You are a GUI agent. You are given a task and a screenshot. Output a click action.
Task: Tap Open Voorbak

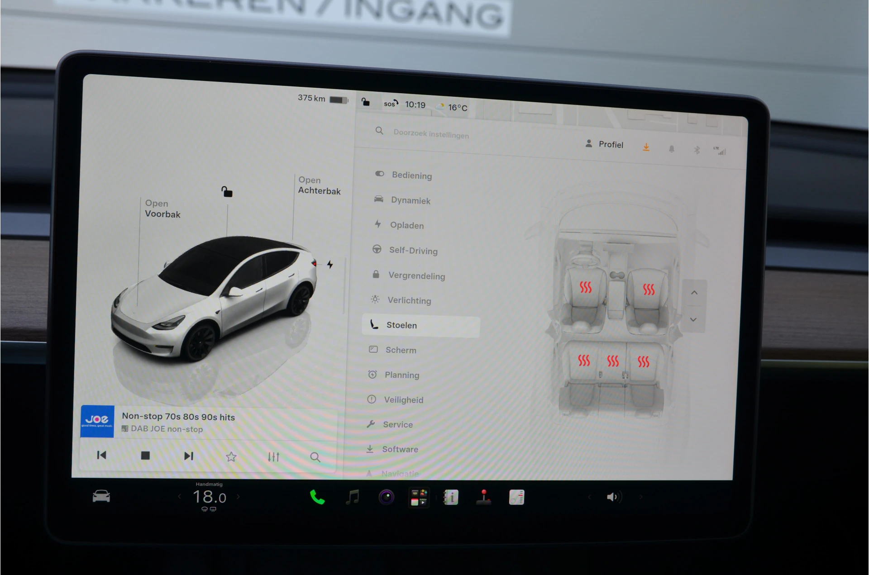pyautogui.click(x=162, y=209)
